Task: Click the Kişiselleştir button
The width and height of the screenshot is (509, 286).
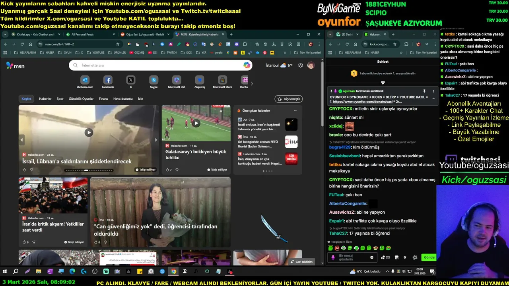Action: click(x=289, y=99)
